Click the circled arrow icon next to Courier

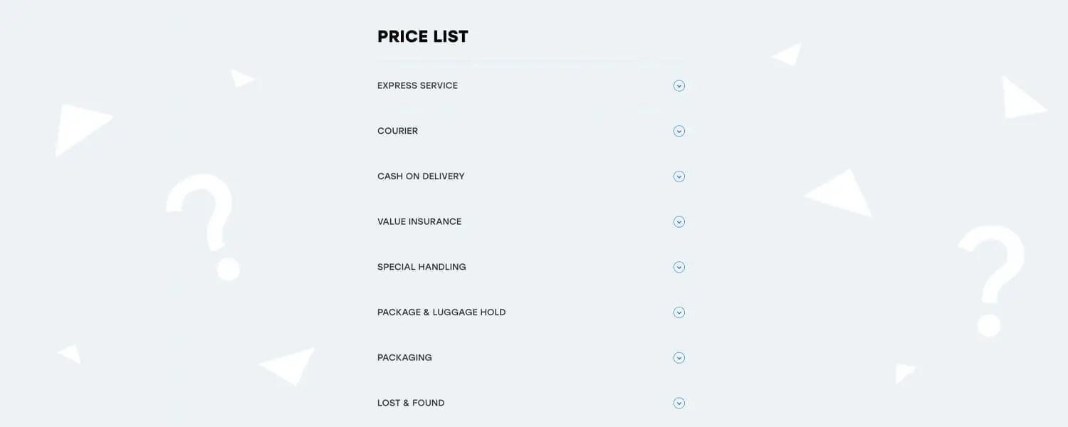coord(679,131)
